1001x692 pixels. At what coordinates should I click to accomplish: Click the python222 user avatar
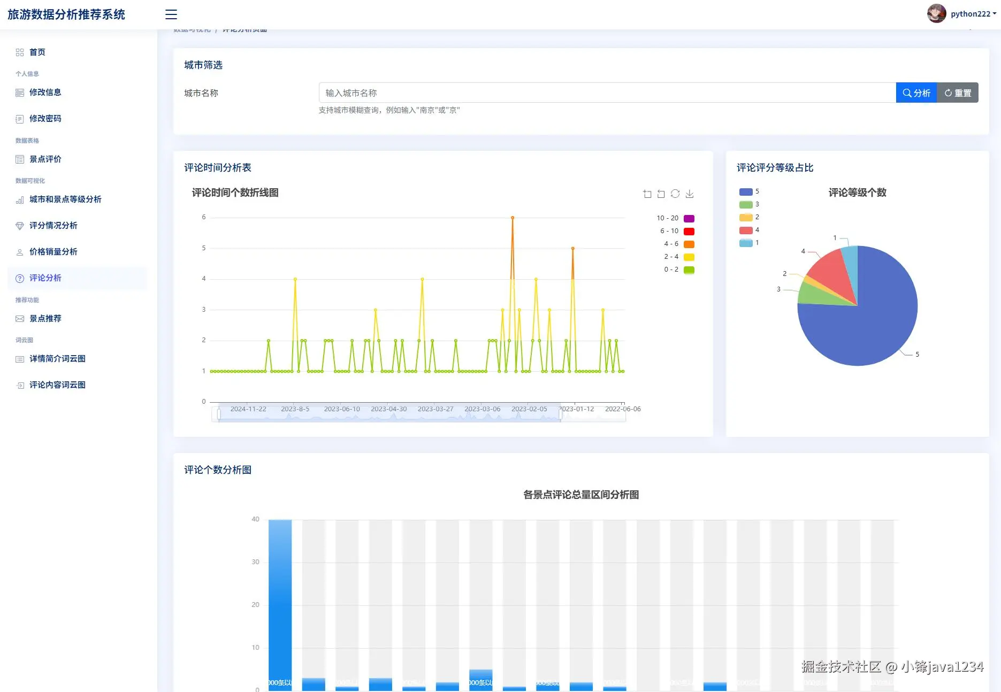click(x=936, y=14)
